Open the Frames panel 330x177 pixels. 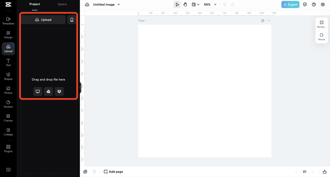click(x=8, y=118)
